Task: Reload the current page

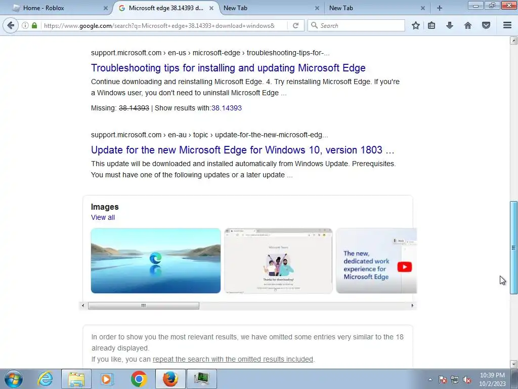Action: pyautogui.click(x=295, y=25)
